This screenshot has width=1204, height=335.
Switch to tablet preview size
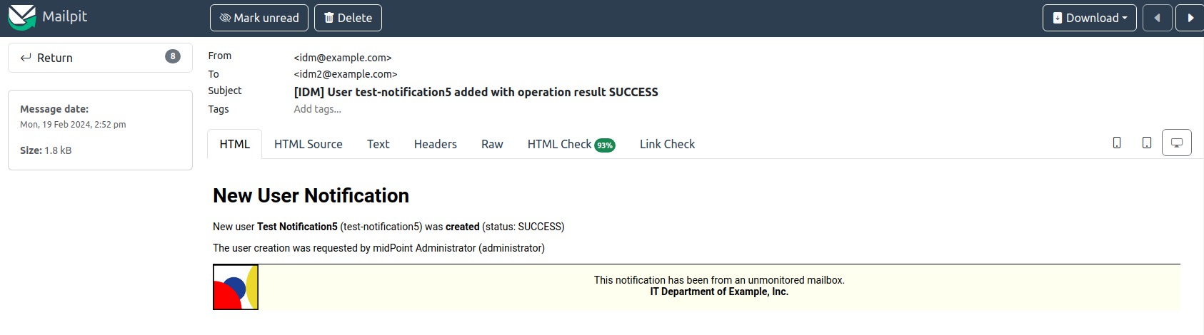coord(1147,143)
